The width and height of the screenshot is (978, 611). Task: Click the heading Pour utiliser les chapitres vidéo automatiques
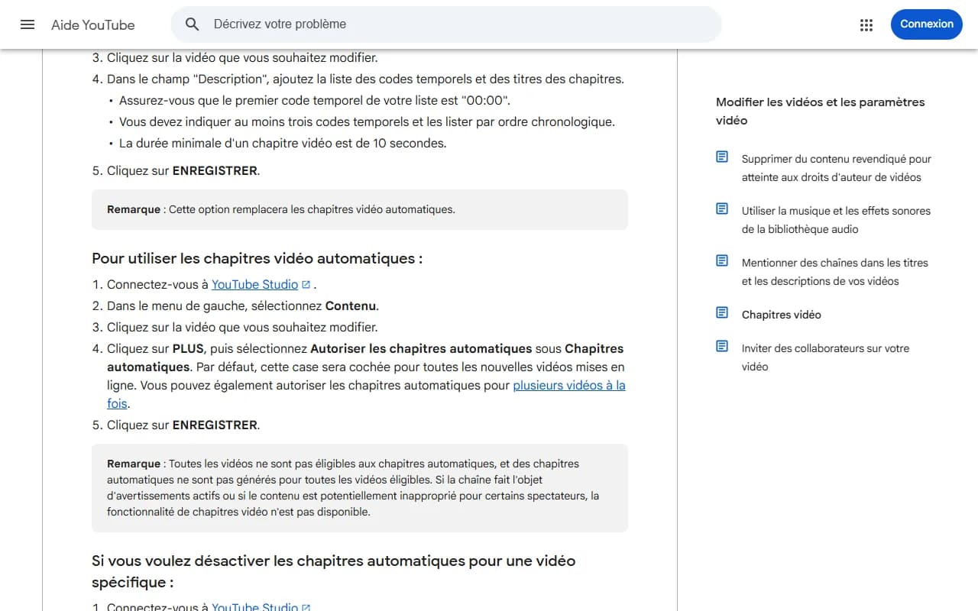pyautogui.click(x=257, y=258)
